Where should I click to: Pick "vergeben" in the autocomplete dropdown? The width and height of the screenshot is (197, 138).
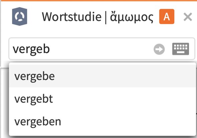coord(103,121)
